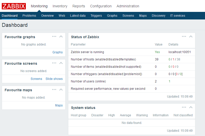Collapse the Status of Zabbix widget
Image resolution: width=205 pixels, height=136 pixels.
[x=191, y=37]
